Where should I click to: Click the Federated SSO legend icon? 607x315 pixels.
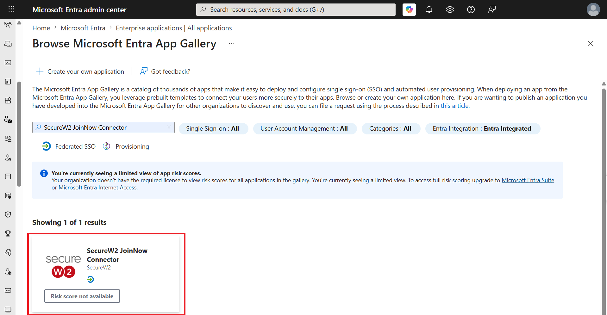(47, 146)
